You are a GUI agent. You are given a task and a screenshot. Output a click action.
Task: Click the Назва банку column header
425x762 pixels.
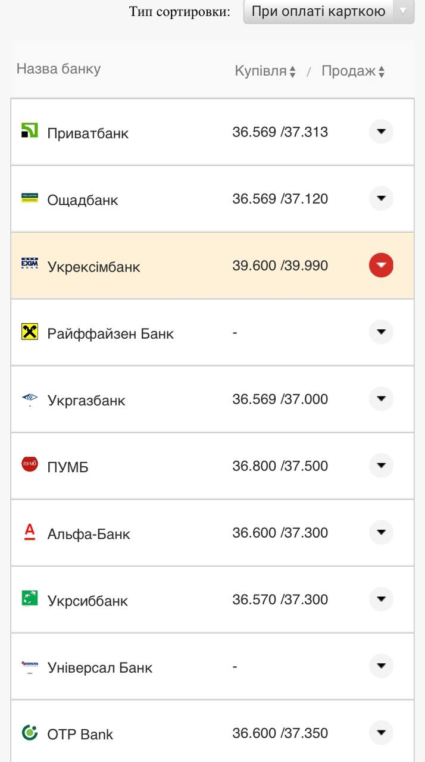click(x=58, y=68)
